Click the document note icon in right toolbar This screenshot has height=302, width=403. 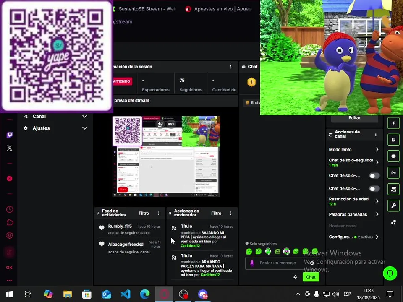pyautogui.click(x=393, y=139)
